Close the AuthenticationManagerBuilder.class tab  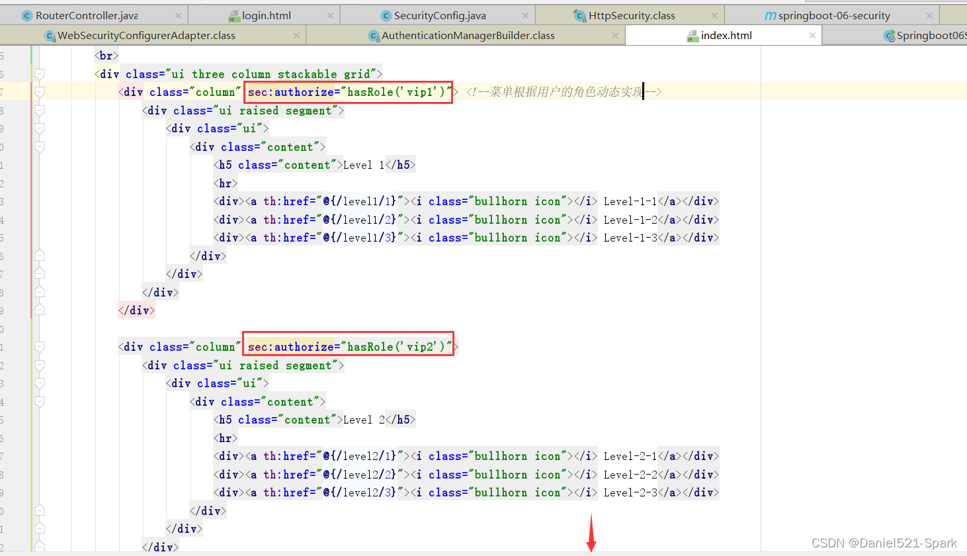click(615, 35)
